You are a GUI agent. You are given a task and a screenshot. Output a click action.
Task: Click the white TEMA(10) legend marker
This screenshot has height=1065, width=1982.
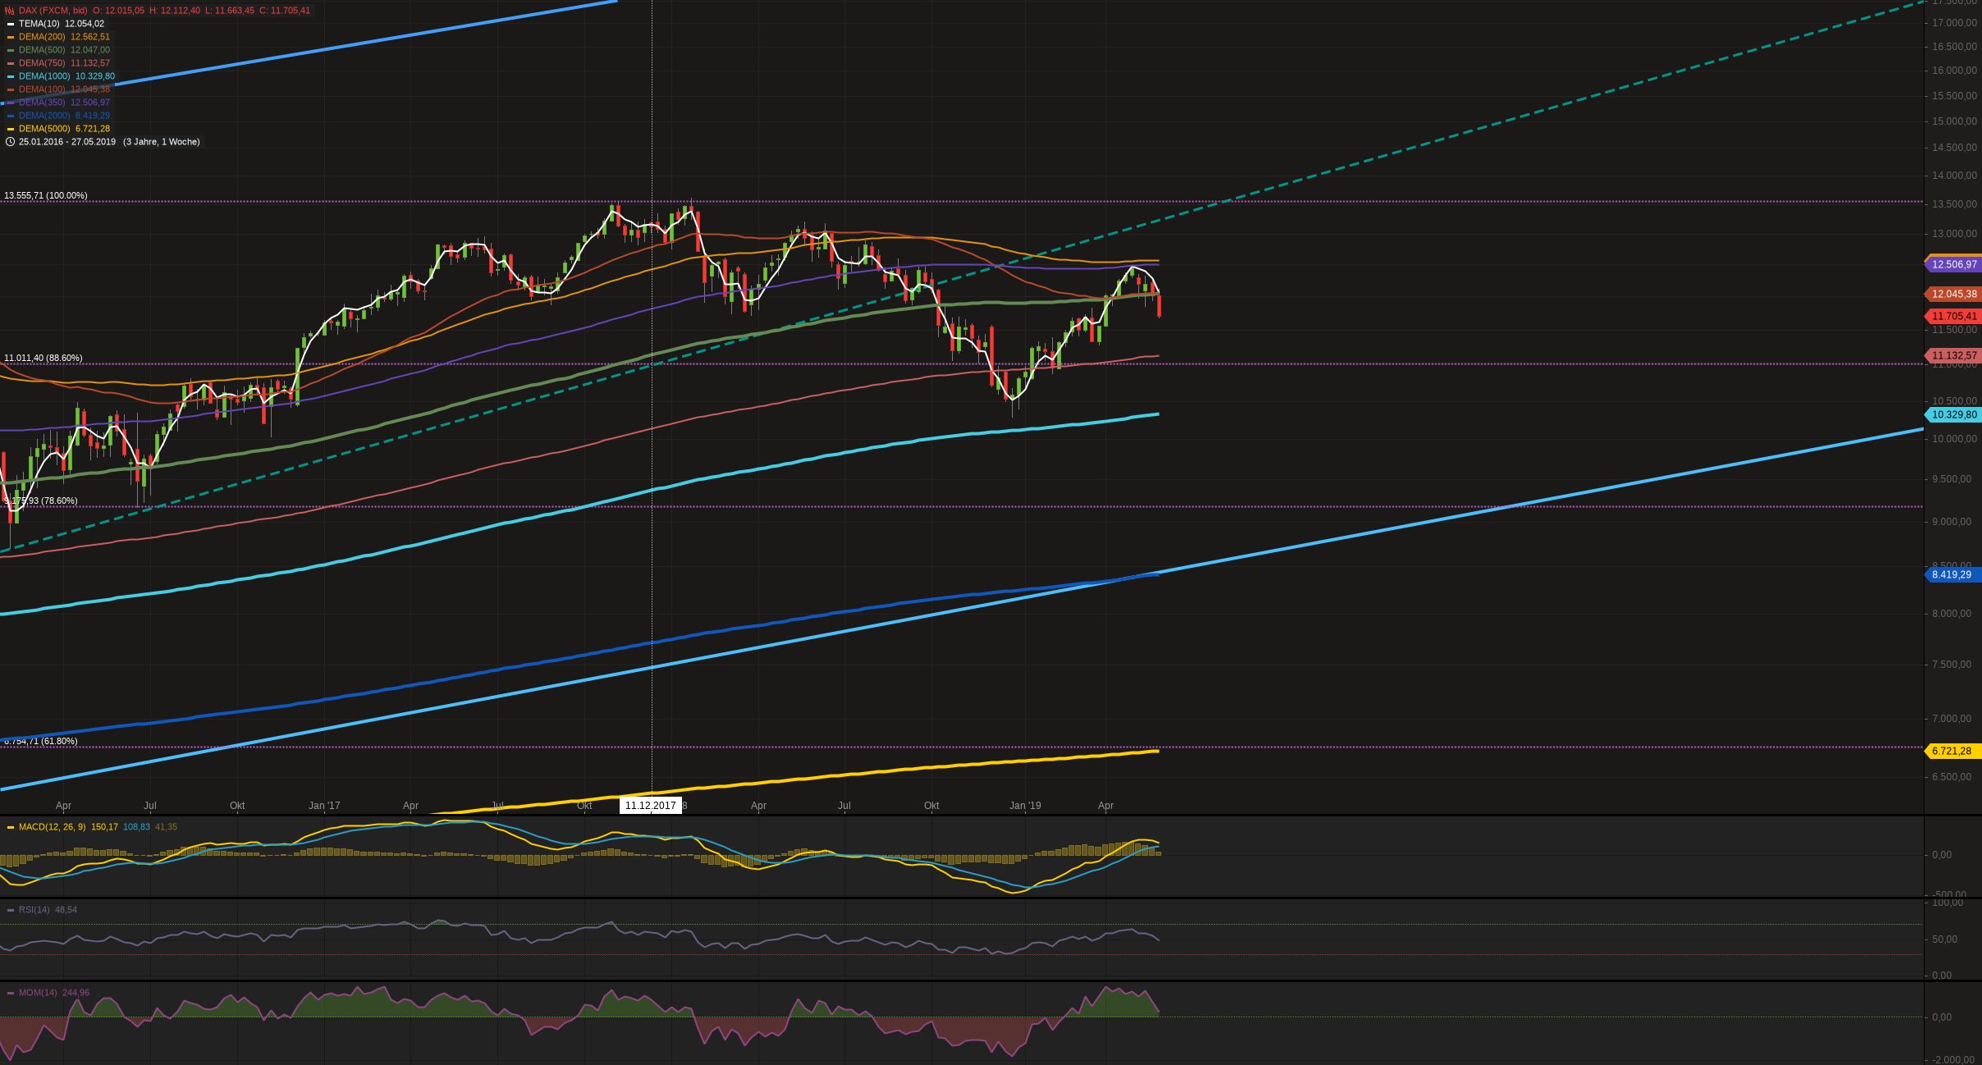click(x=11, y=24)
